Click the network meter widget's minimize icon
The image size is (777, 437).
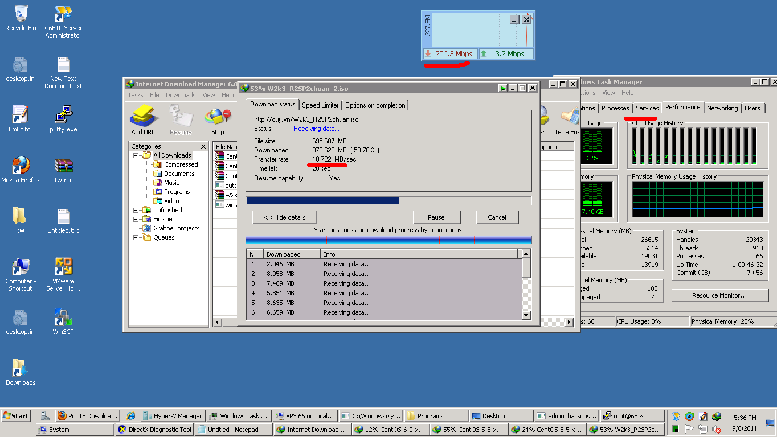[514, 19]
